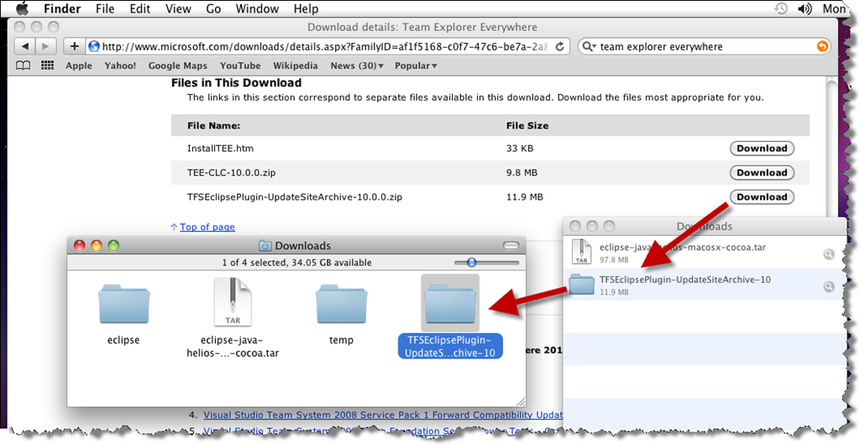
Task: Open the Go menu
Action: coord(213,8)
